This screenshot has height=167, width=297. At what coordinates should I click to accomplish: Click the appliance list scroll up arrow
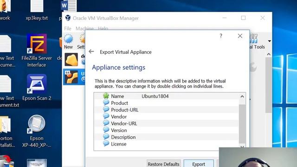(x=242, y=96)
